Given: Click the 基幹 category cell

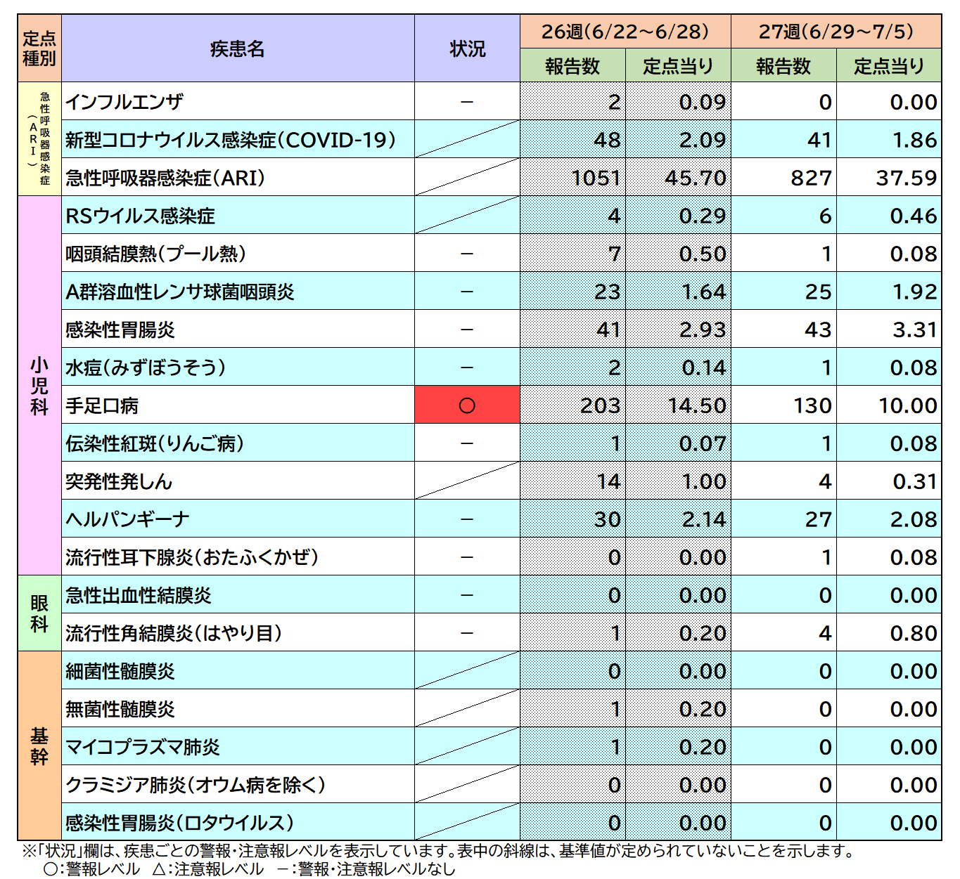Looking at the screenshot, I should click(39, 746).
